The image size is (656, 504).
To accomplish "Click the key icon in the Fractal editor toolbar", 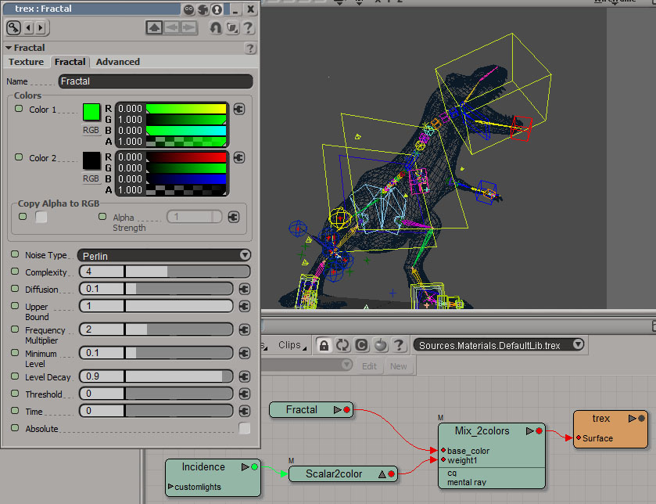I will pos(14,28).
